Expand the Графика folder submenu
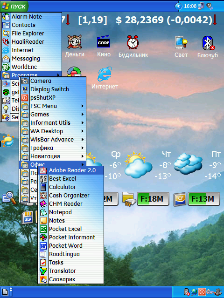 53,148
